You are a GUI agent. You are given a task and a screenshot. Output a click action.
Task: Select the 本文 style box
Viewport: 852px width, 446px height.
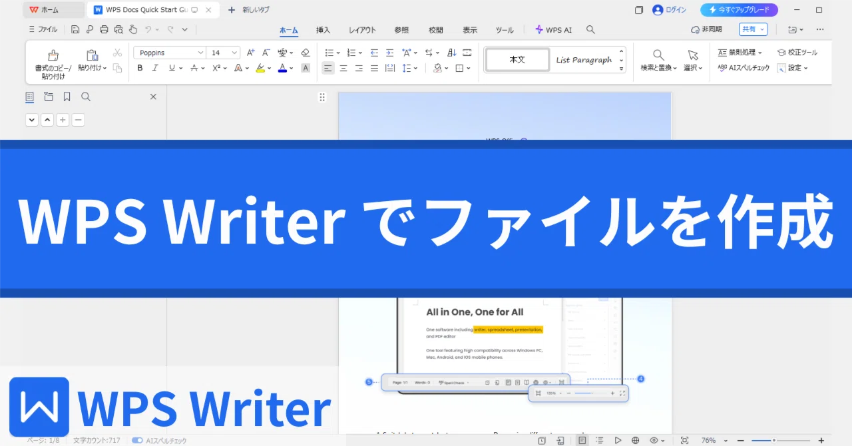tap(517, 60)
